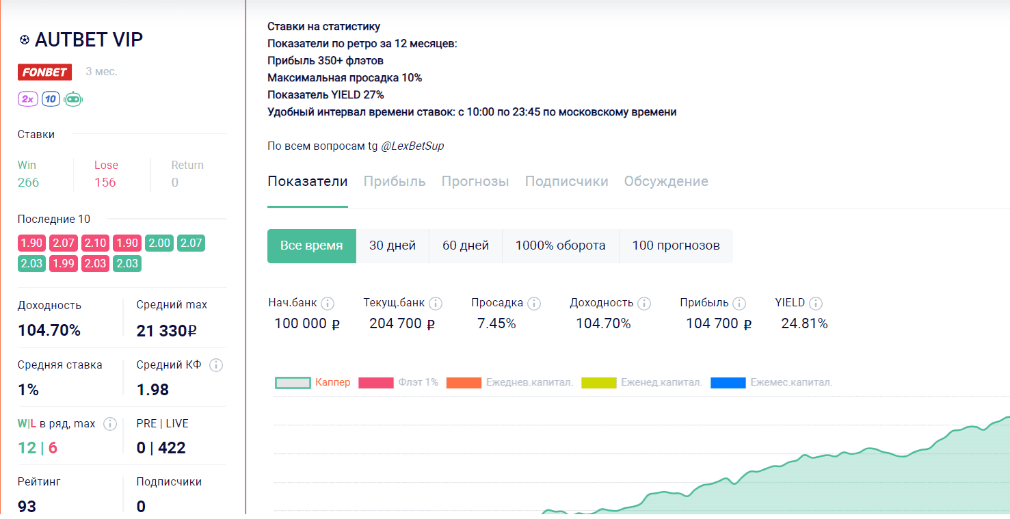Click the Средний КФ value 1.98
Viewport: 1010px width, 519px height.
152,390
